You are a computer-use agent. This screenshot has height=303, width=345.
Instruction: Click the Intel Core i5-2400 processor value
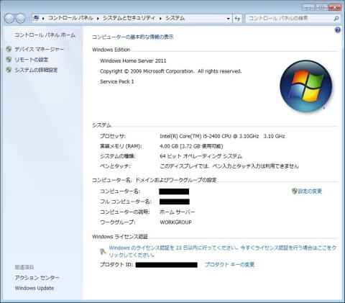[x=222, y=136]
